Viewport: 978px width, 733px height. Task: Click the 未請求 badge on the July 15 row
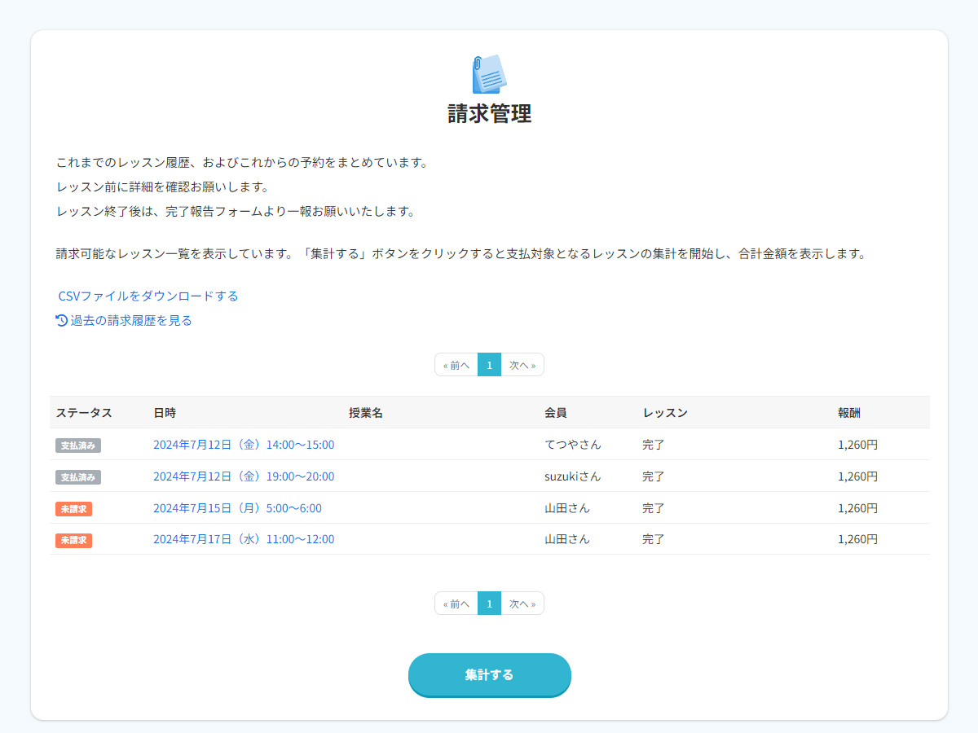coord(73,507)
